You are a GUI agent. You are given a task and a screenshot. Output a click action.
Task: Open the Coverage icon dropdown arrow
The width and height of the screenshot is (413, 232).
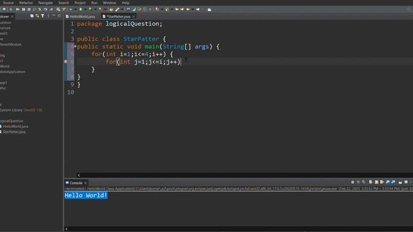pos(96,9)
